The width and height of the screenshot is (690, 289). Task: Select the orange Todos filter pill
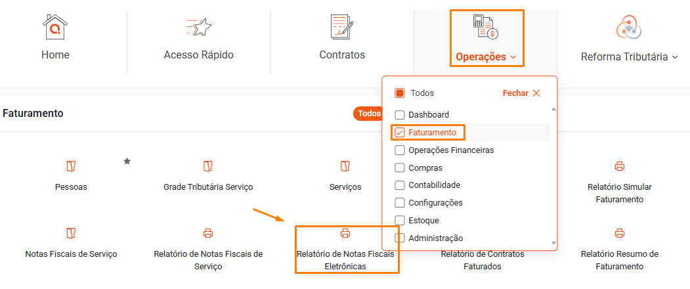point(368,114)
